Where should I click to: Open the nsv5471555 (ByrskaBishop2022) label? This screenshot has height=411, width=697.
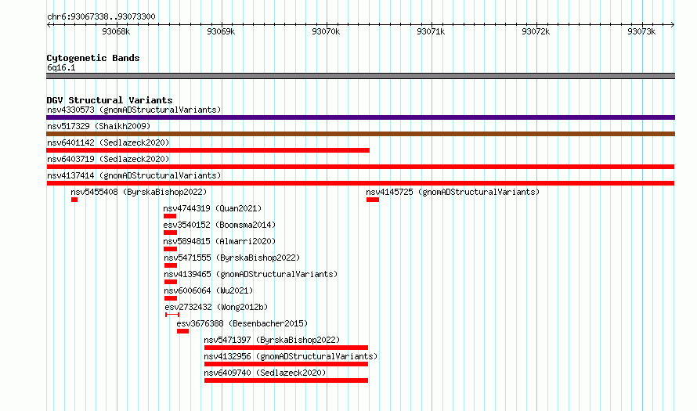click(x=232, y=258)
